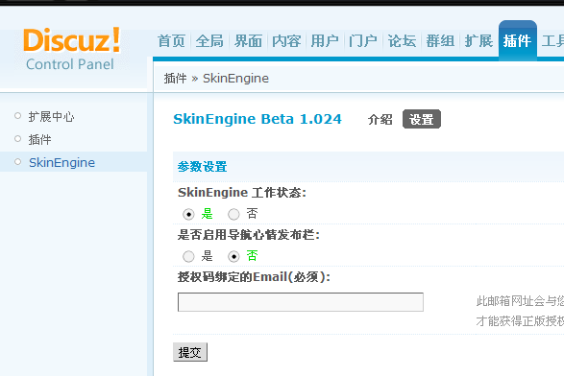Select the active 插件 tab
This screenshot has height=376, width=564.
tap(517, 41)
